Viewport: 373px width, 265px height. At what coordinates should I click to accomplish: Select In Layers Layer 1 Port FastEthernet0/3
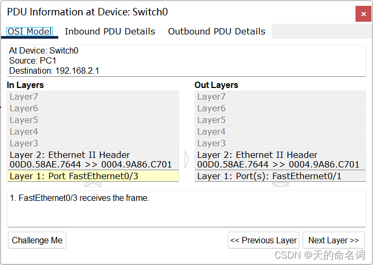point(93,176)
